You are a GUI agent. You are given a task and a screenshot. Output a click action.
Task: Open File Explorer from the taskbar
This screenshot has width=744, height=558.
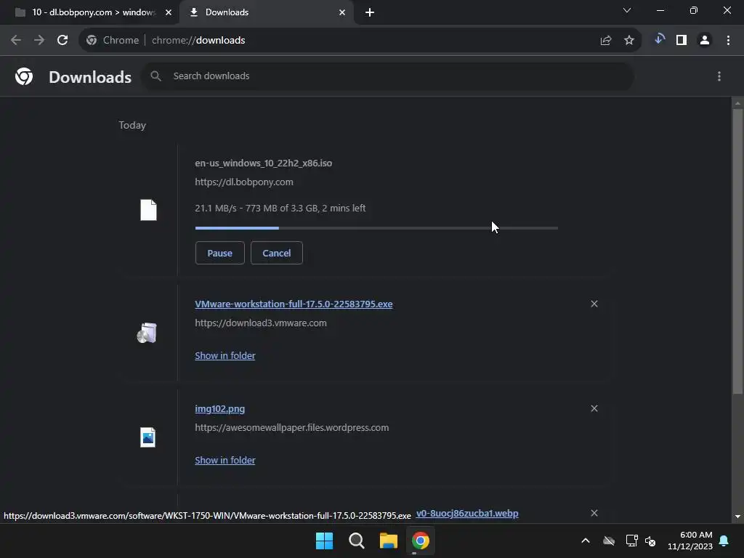coord(388,541)
